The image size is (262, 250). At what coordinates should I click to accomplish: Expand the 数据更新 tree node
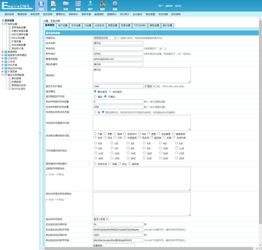2,52
